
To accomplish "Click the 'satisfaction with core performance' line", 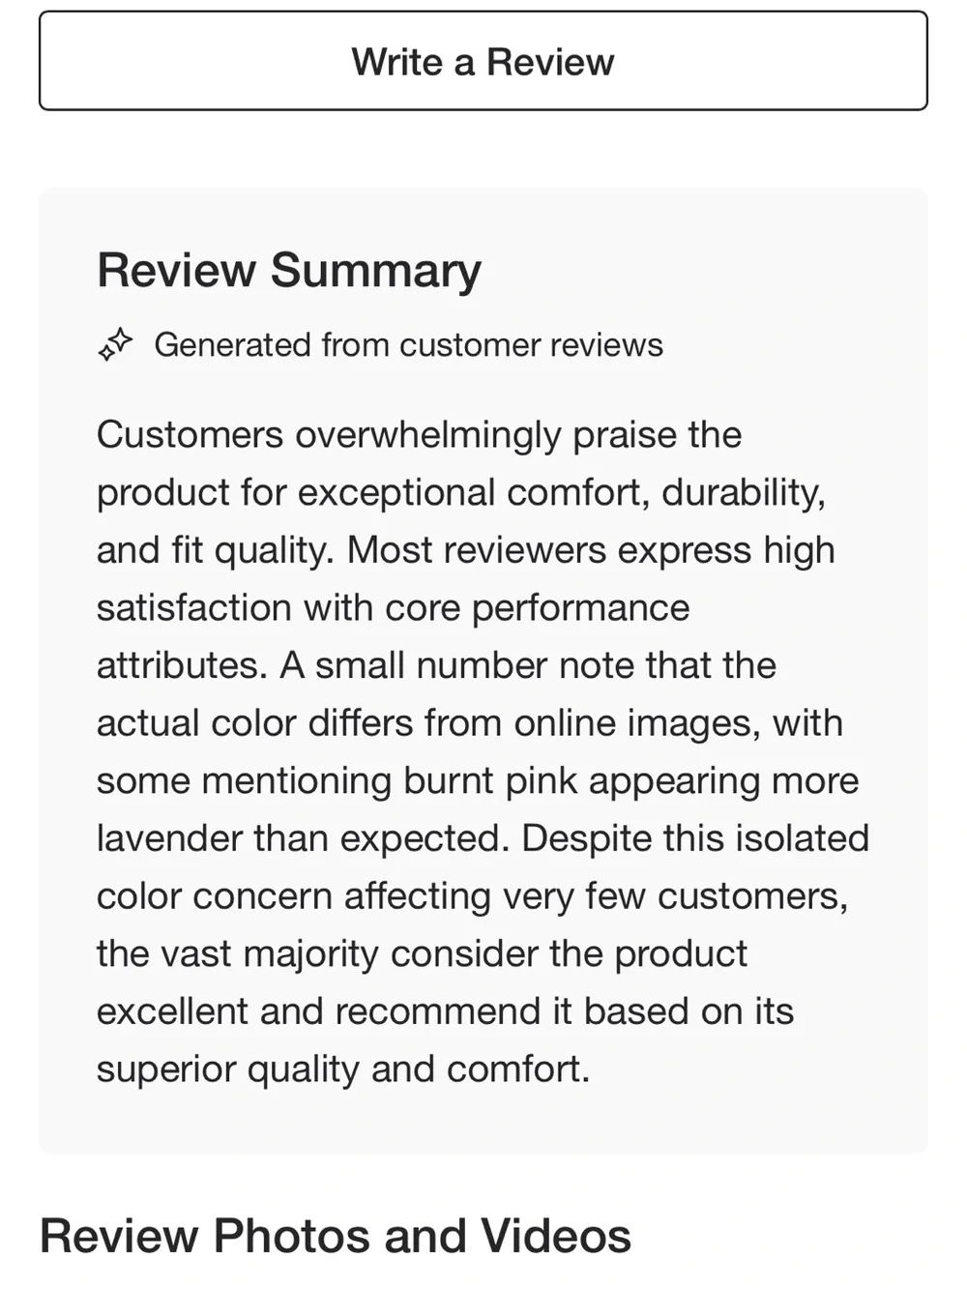I will click(x=393, y=608).
